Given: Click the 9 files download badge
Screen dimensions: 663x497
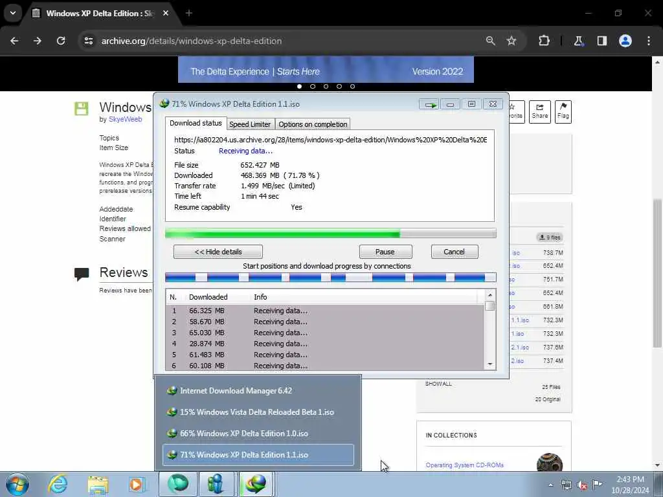Looking at the screenshot, I should (x=550, y=237).
